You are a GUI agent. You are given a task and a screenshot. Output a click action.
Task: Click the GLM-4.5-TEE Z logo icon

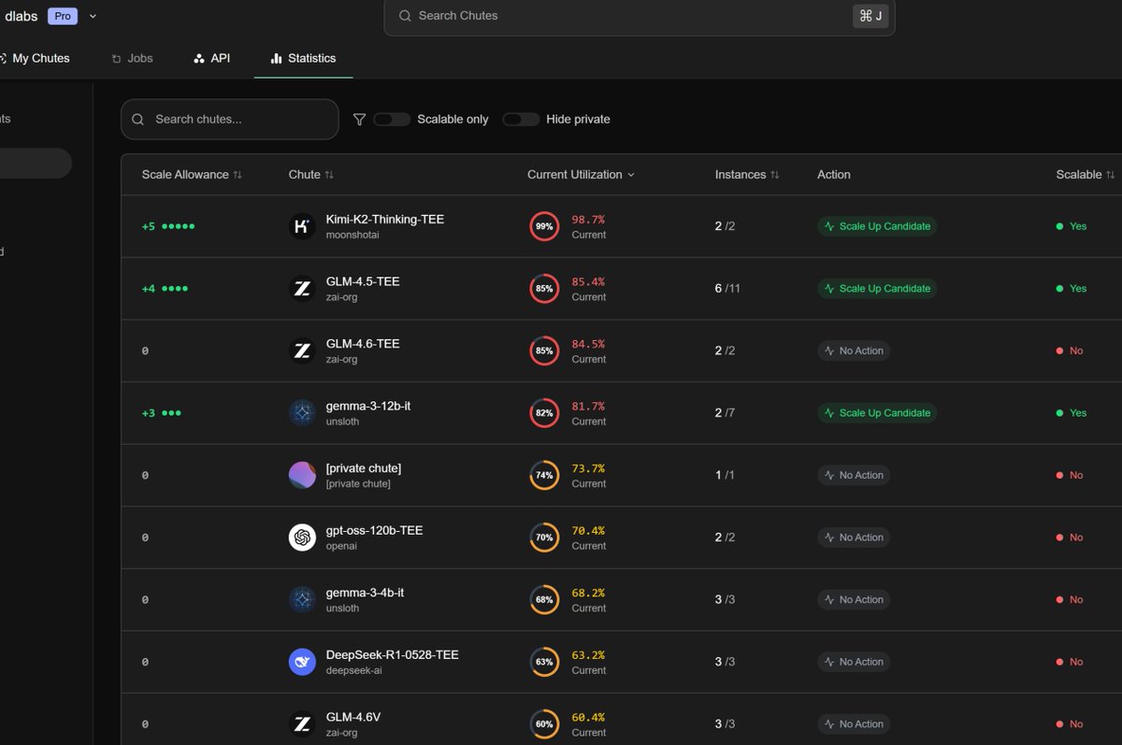[302, 289]
